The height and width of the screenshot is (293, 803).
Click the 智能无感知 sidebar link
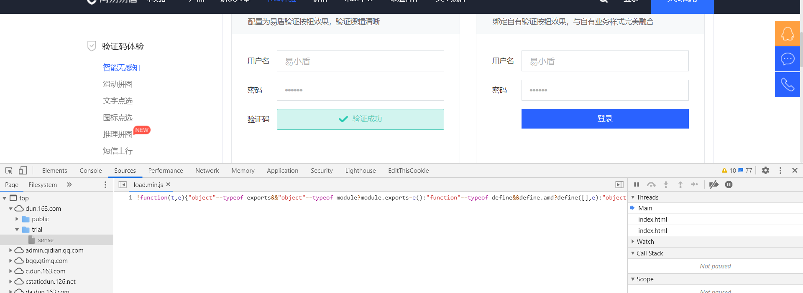[121, 68]
